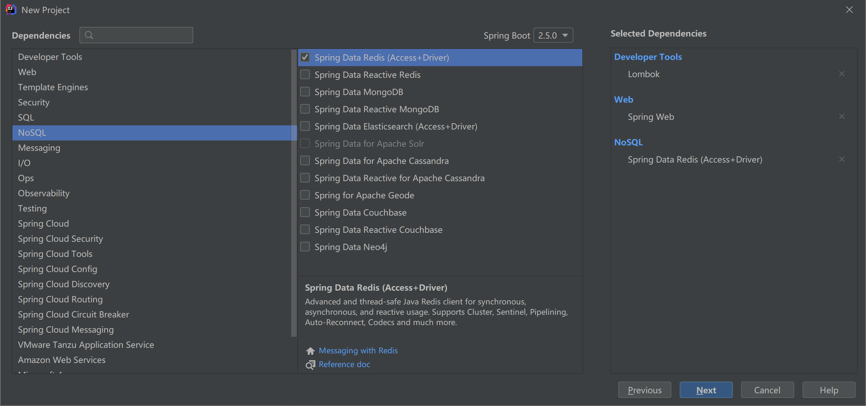Image resolution: width=866 pixels, height=406 pixels.
Task: Select the Testing category
Action: tap(152, 208)
